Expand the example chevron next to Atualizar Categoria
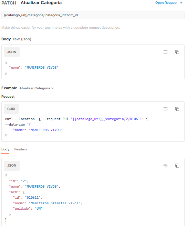Viewport: 188px width, 228px height. coord(52,88)
